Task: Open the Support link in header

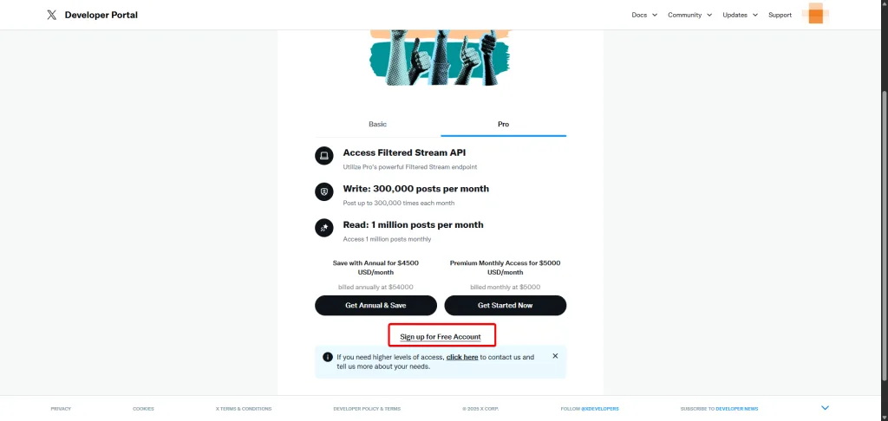Action: 780,16
